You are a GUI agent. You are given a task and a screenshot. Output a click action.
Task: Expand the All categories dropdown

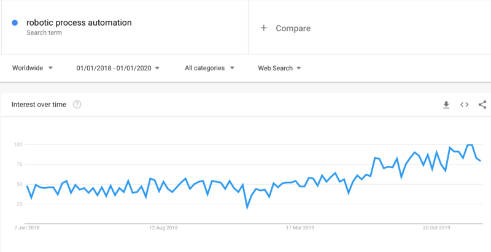click(x=209, y=68)
